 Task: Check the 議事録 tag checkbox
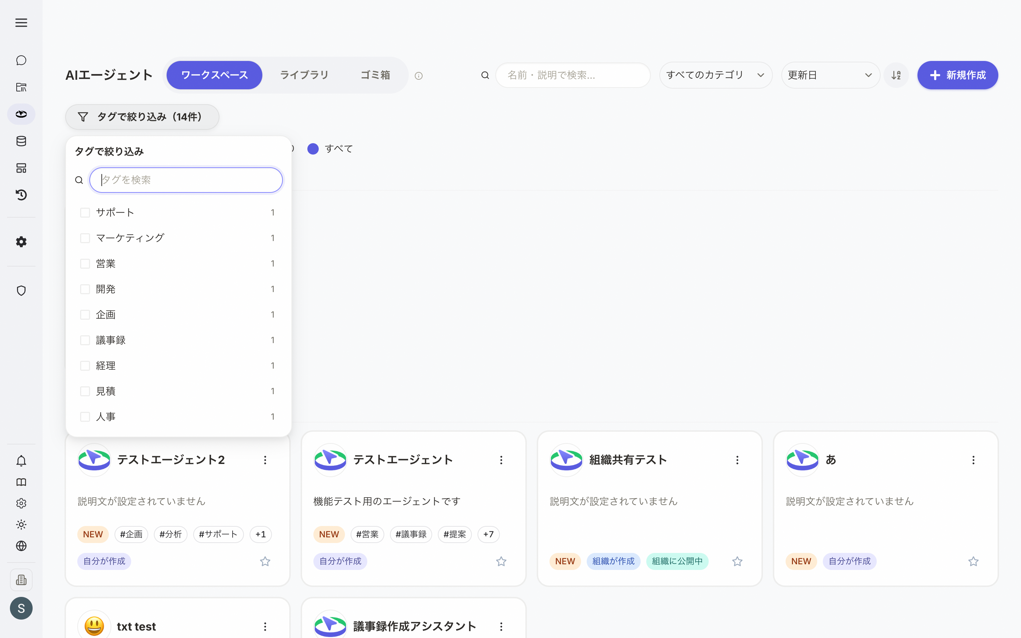[85, 340]
